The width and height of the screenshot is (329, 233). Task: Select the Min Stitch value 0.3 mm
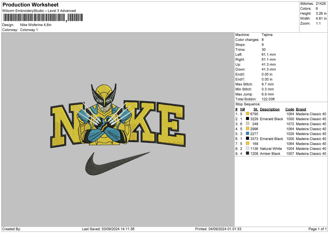pos(268,89)
